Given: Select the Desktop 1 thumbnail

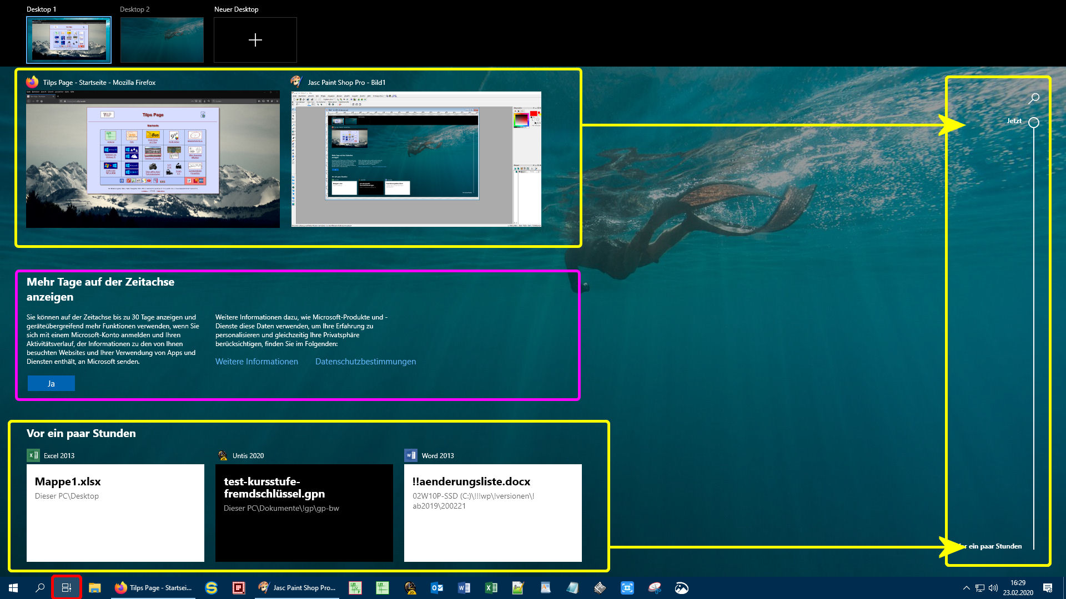Looking at the screenshot, I should (x=69, y=40).
